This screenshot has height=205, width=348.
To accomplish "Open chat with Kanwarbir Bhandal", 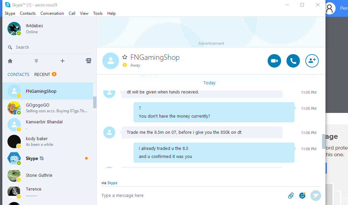I will click(x=48, y=125).
